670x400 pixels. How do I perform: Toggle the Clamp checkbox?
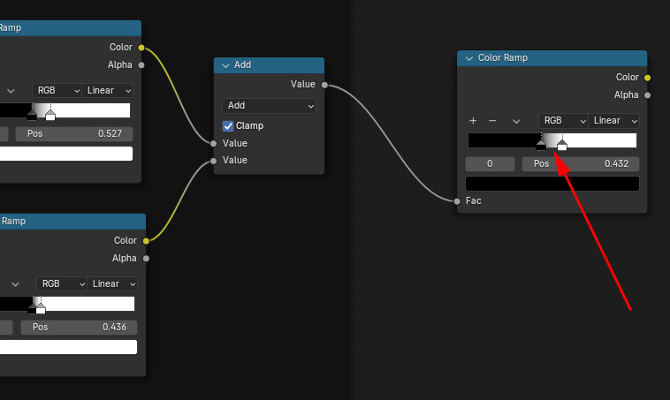pos(228,126)
